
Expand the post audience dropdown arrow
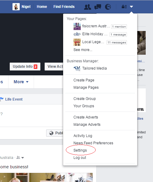point(23,158)
